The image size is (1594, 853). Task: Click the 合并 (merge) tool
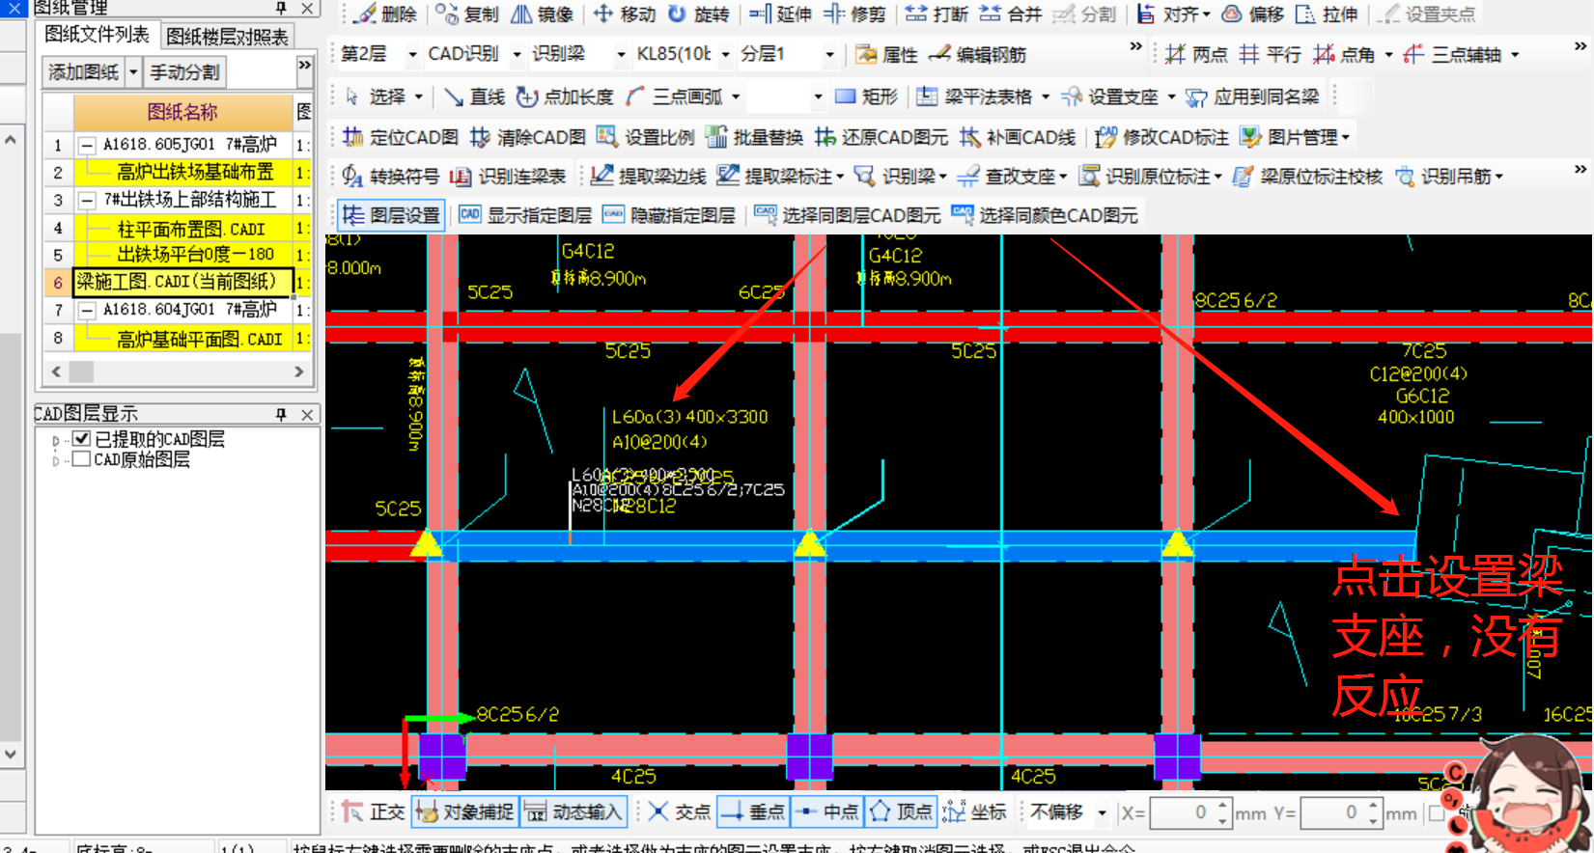[1011, 14]
